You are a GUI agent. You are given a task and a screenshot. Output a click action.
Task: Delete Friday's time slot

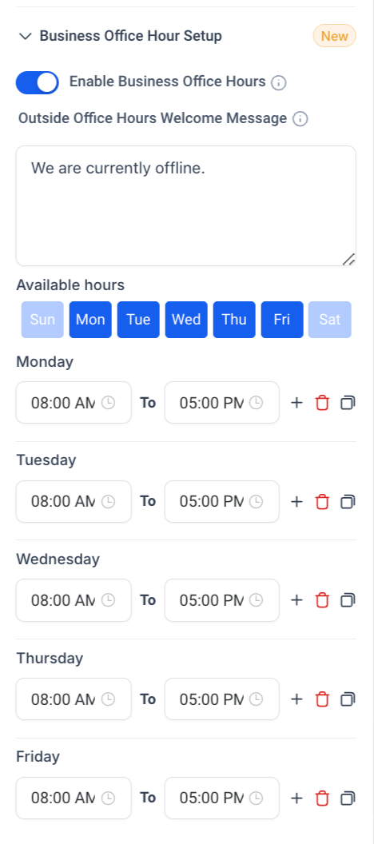point(322,798)
